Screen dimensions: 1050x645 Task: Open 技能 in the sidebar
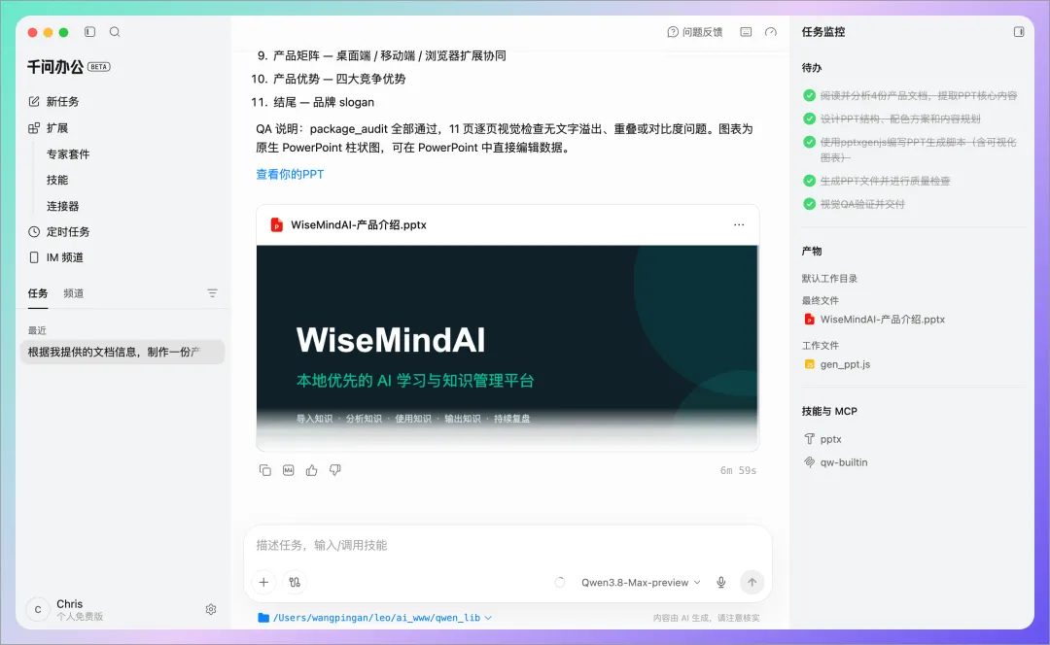pos(57,180)
